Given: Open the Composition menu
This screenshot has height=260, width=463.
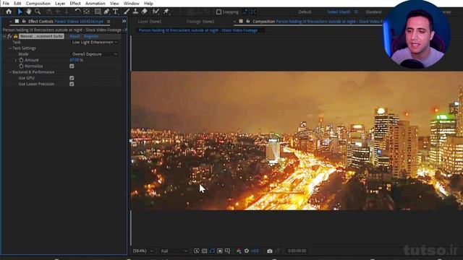Looking at the screenshot, I should [x=38, y=4].
